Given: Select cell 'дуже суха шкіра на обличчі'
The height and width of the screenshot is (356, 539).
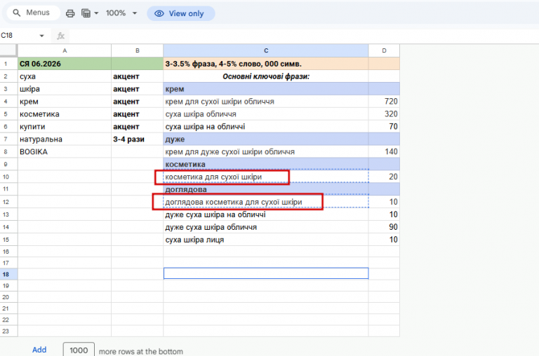Looking at the screenshot, I should pos(266,214).
